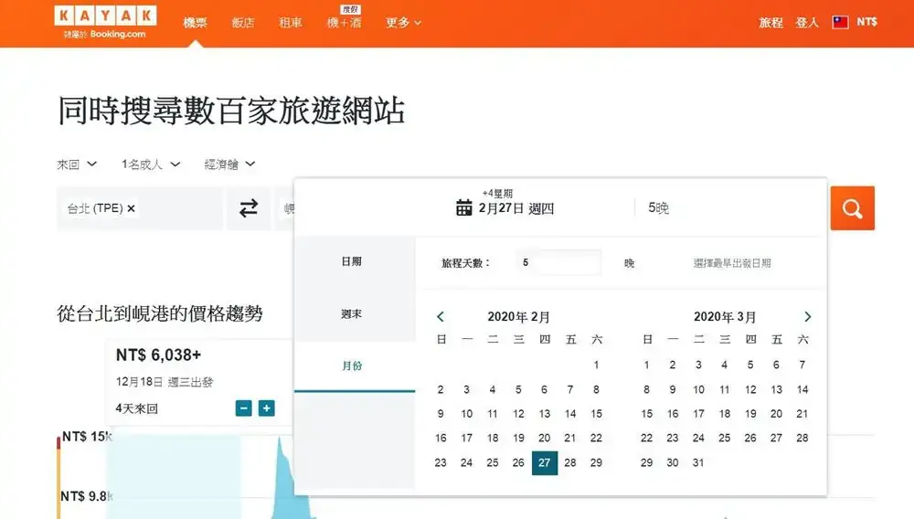Viewport: 914px width, 519px height.
Task: Switch to the 週末 tab
Action: pos(352,313)
